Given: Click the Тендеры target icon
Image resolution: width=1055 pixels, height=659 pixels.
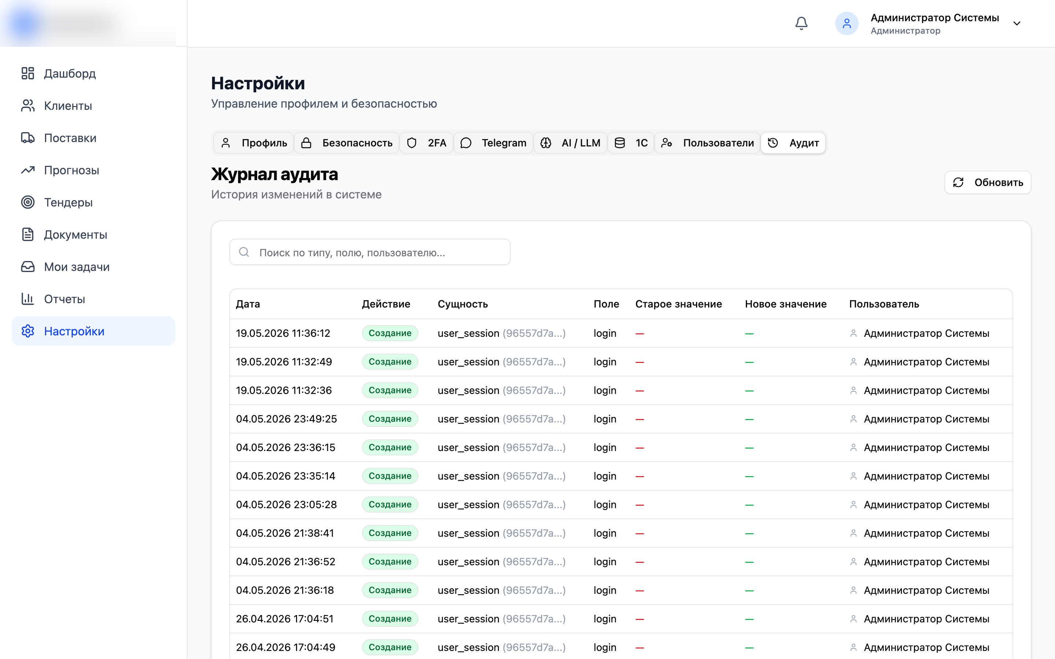Looking at the screenshot, I should [x=28, y=202].
